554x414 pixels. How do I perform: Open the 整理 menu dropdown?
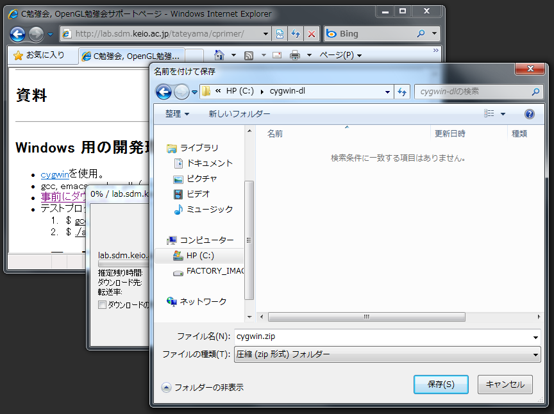[177, 114]
